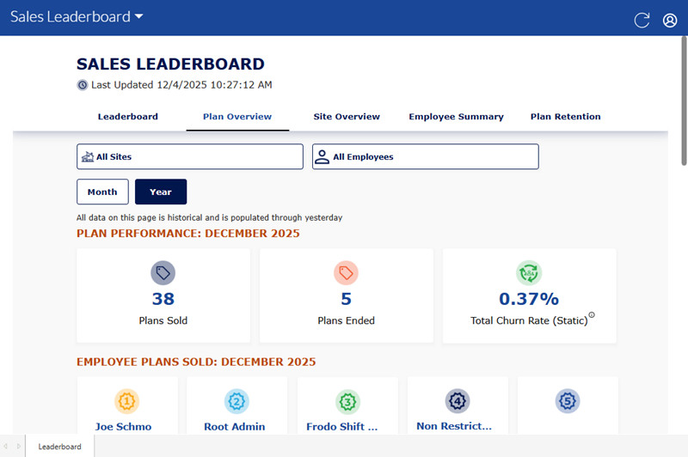Switch the period toggle to Month
This screenshot has width=688, height=457.
tap(102, 192)
